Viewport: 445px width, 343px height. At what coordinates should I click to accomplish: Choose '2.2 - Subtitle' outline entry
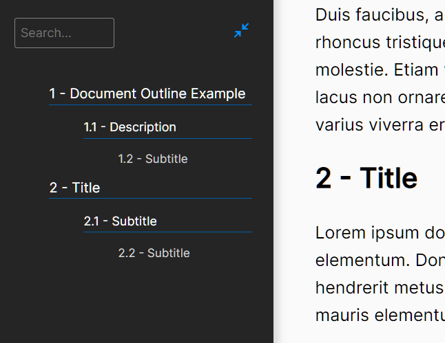pos(154,253)
